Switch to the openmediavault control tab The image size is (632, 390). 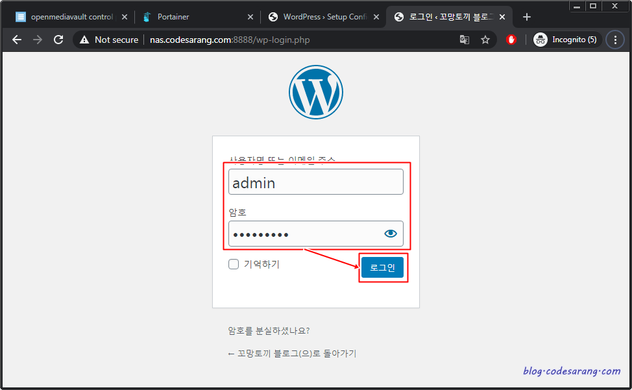click(71, 17)
